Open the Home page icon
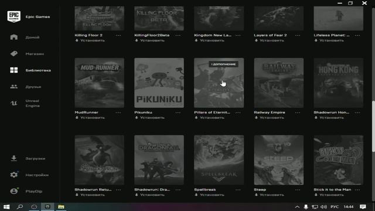 tap(14, 37)
